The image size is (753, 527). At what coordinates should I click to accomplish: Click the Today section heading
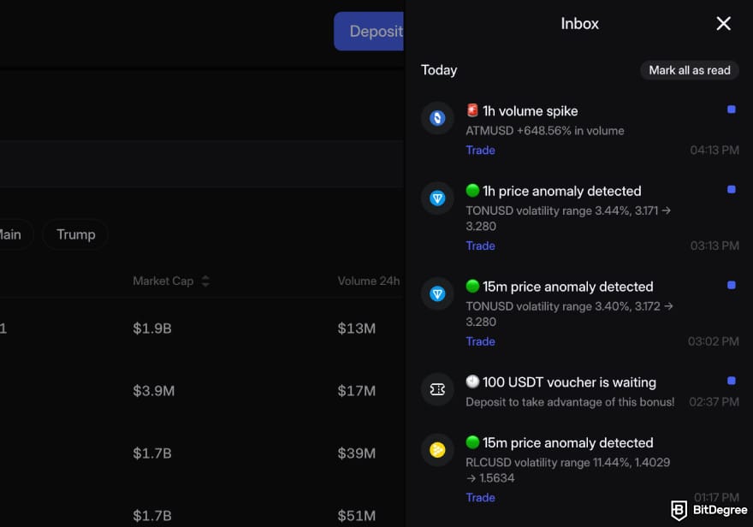(x=439, y=70)
